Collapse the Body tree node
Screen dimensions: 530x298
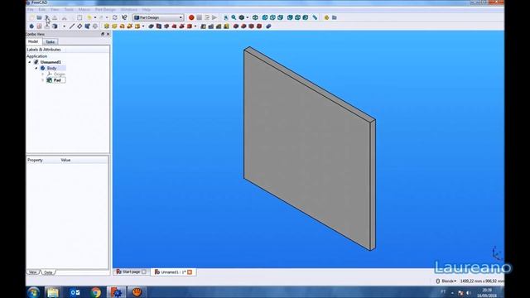pos(36,68)
